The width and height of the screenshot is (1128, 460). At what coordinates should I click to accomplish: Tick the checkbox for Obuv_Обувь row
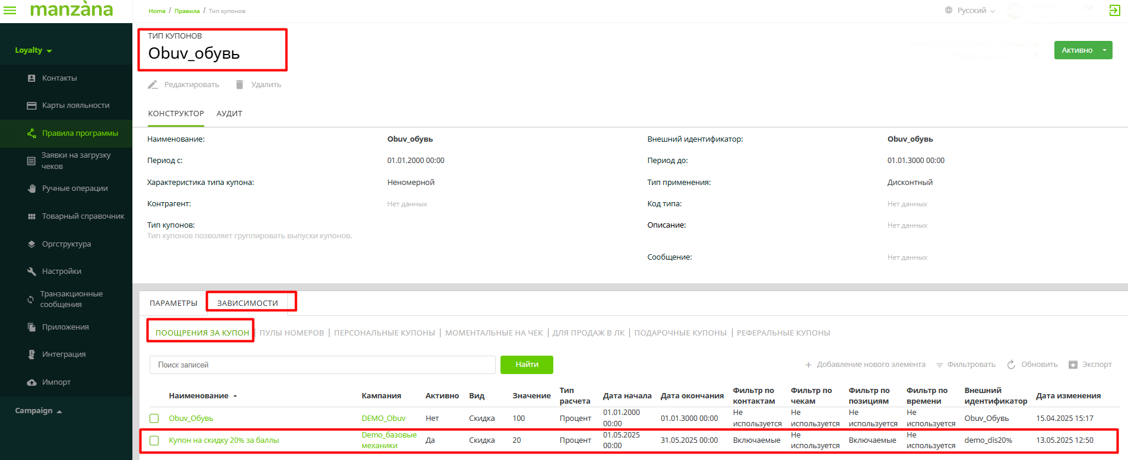154,419
